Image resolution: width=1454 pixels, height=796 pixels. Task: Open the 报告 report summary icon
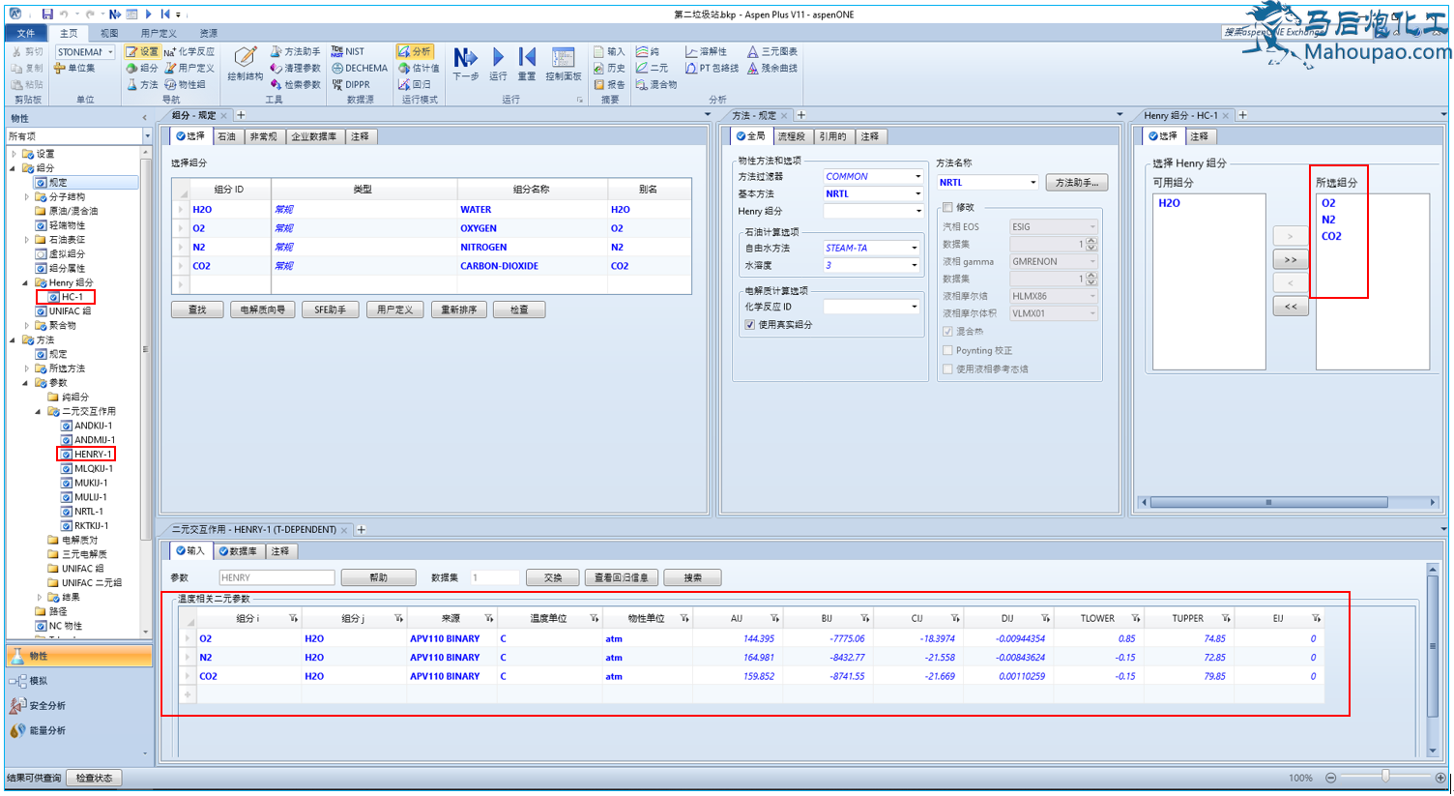point(610,84)
